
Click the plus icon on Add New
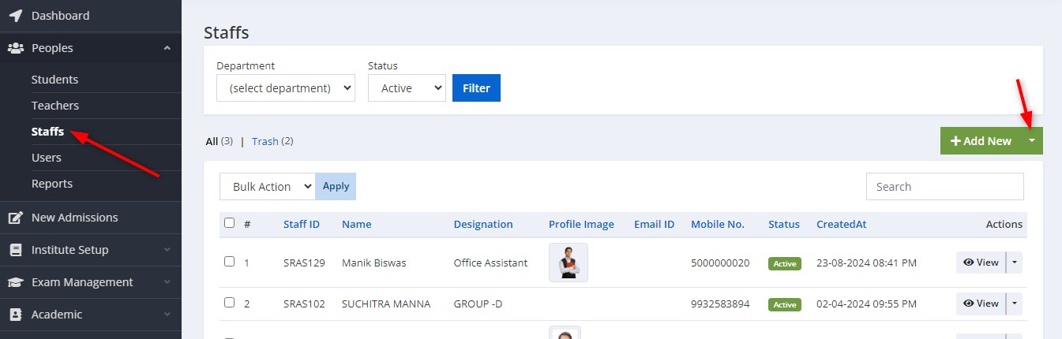pos(955,141)
